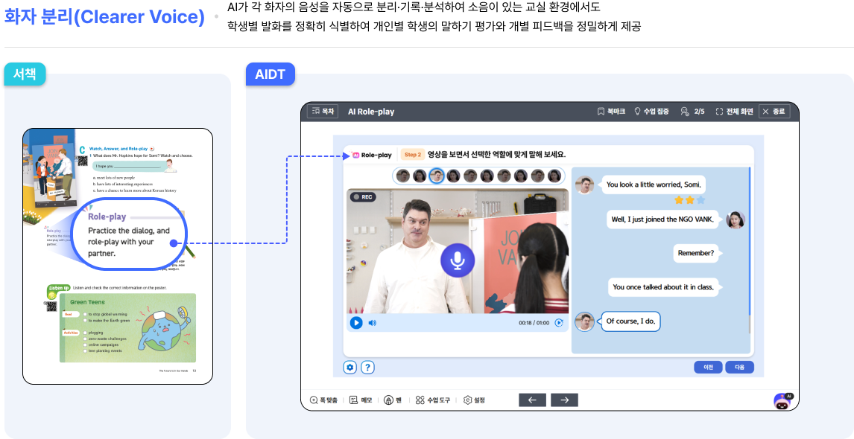854x439 pixels.
Task: Select the first avatar in role row
Action: (402, 176)
